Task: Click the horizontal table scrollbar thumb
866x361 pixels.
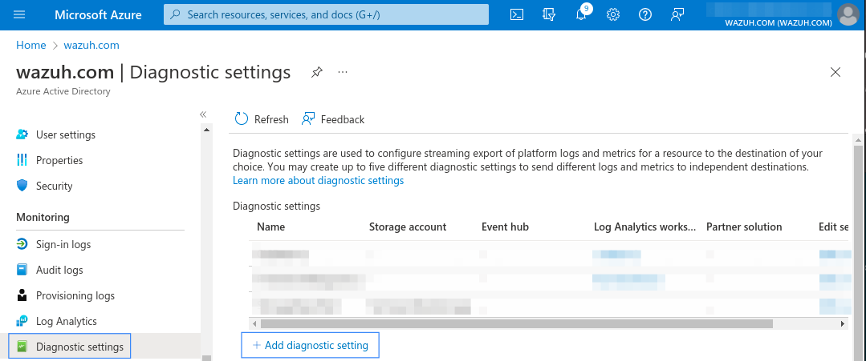Action: pyautogui.click(x=516, y=323)
